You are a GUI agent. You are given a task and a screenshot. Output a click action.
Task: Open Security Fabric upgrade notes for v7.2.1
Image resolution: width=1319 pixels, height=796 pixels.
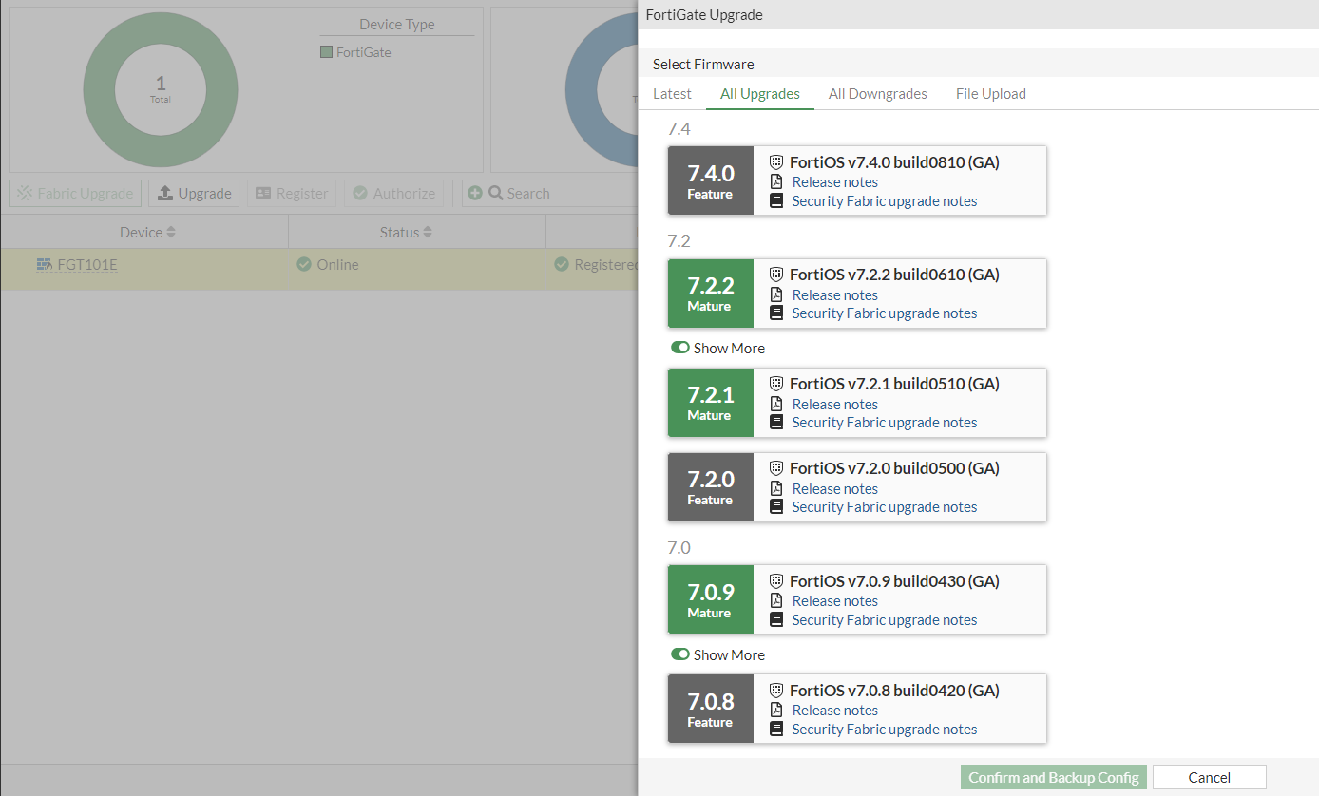point(885,423)
